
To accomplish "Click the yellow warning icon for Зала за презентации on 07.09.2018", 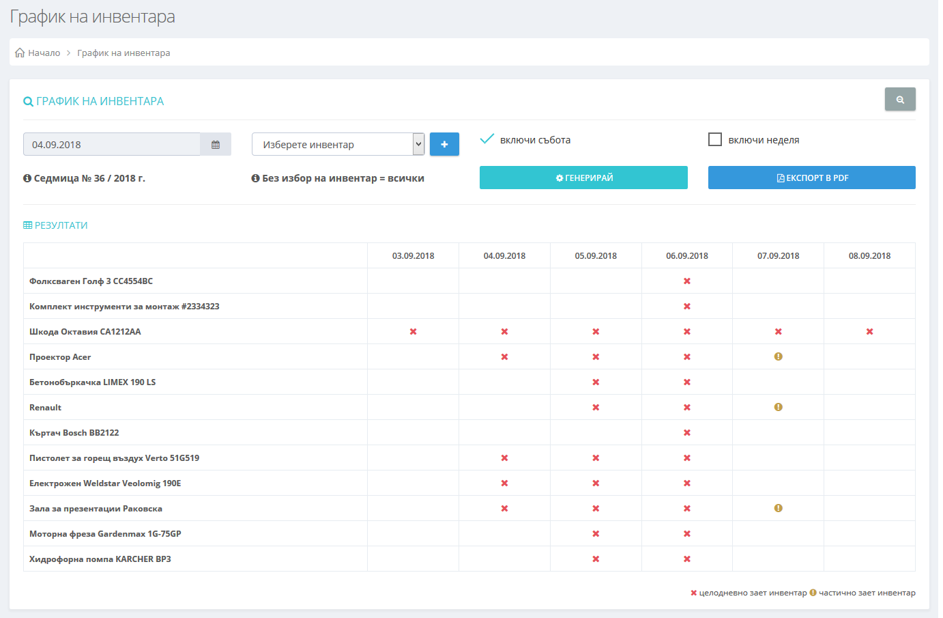I will click(x=778, y=508).
